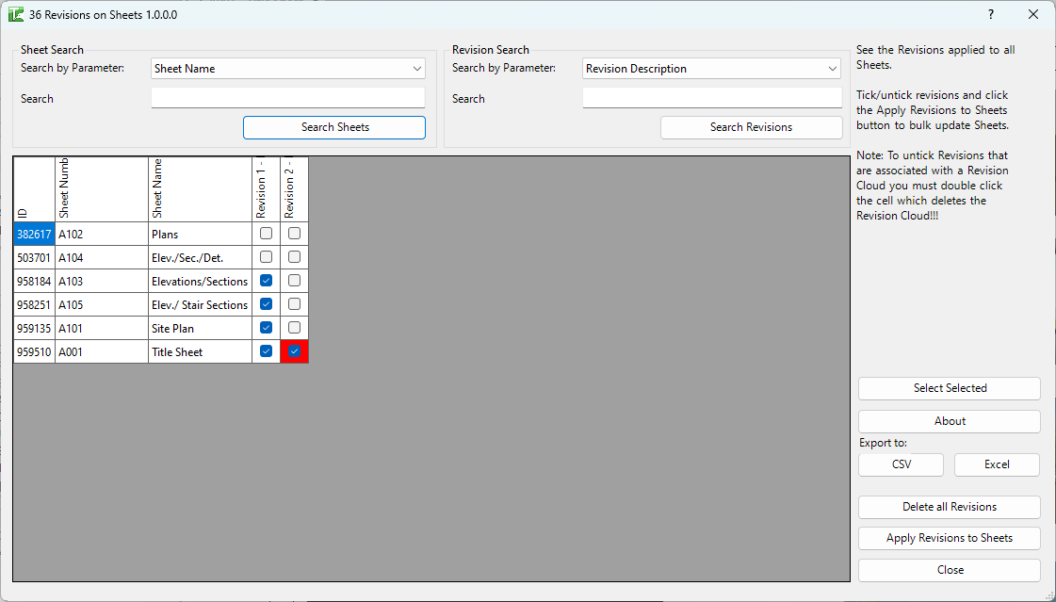Uncheck the highlighted Revision 2 on Title Sheet
The image size is (1056, 602).
[x=294, y=350]
